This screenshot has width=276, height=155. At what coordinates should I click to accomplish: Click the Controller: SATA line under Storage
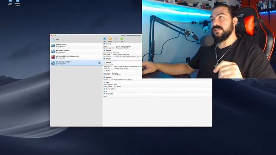(108, 65)
